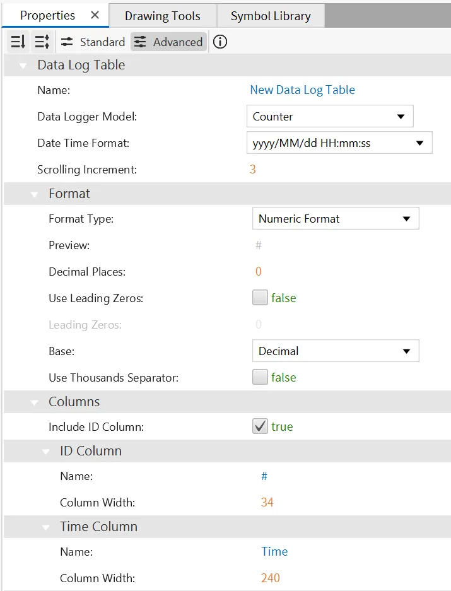Image resolution: width=451 pixels, height=591 pixels.
Task: Click the New Data Log Table name value
Action: point(302,90)
